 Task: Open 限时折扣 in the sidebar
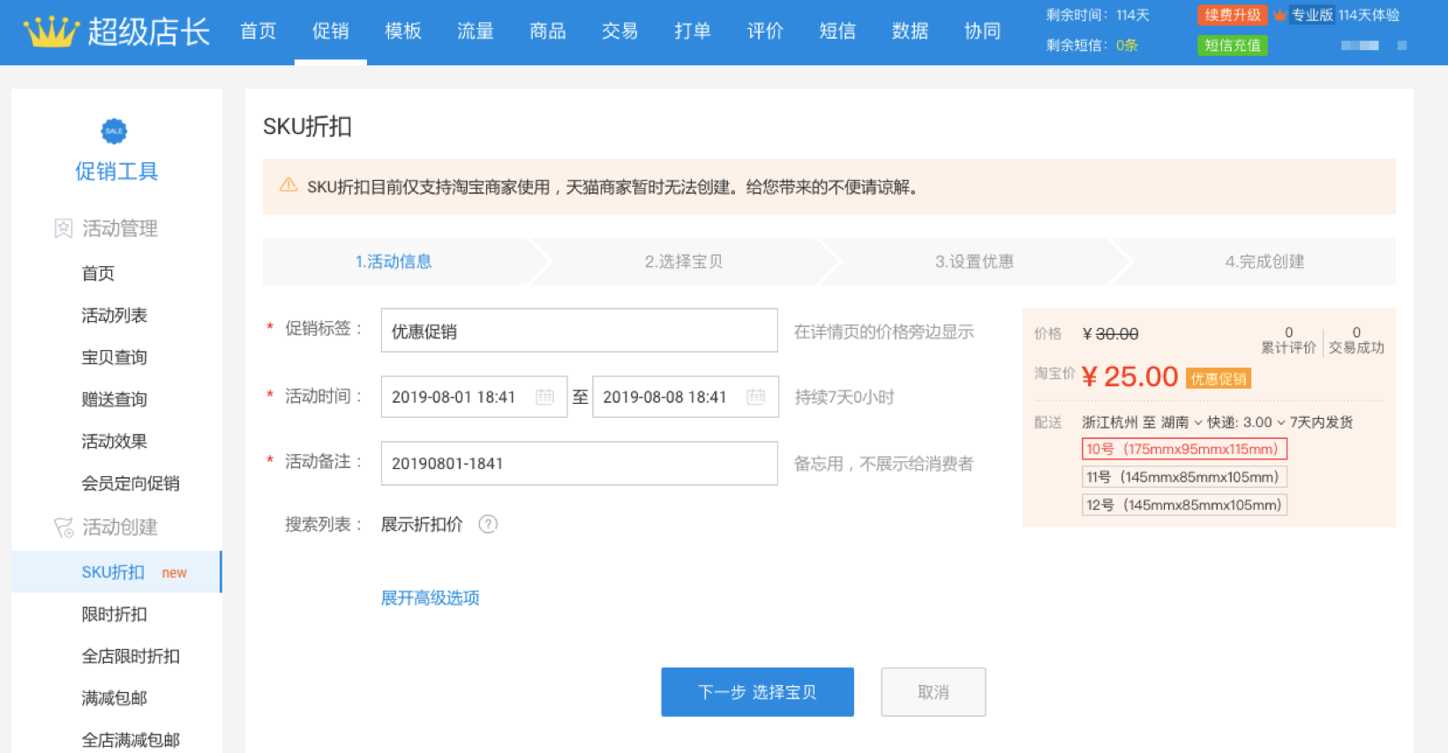114,615
